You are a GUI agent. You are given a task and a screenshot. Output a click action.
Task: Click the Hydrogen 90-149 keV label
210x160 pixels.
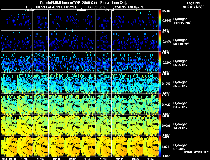click(x=181, y=42)
